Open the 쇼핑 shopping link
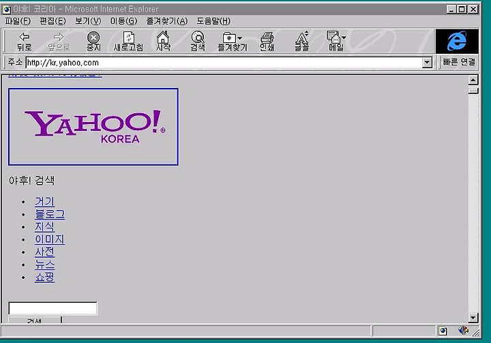This screenshot has width=491, height=343. pyautogui.click(x=44, y=278)
